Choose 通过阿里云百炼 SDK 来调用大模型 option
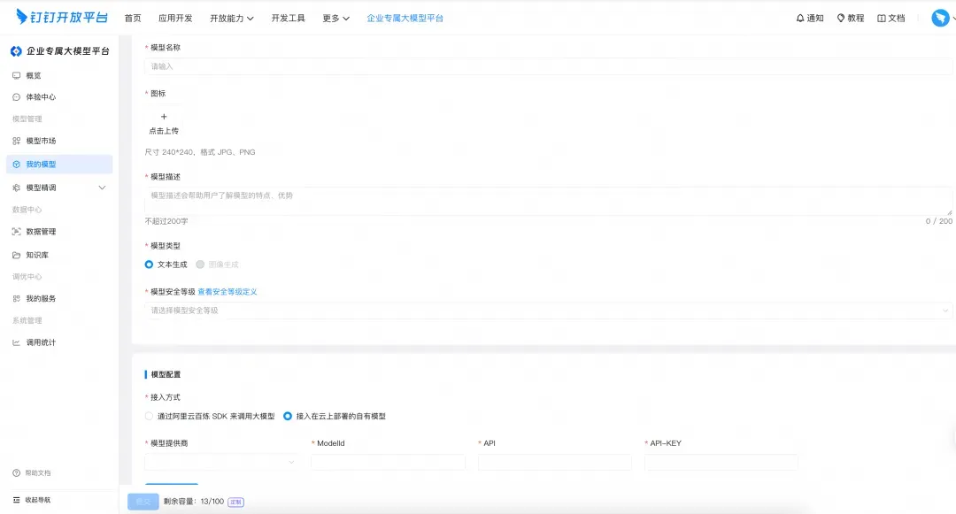The image size is (956, 514). coord(149,416)
